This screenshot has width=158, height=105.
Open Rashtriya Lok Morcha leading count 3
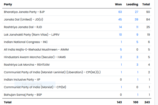tap(137, 65)
